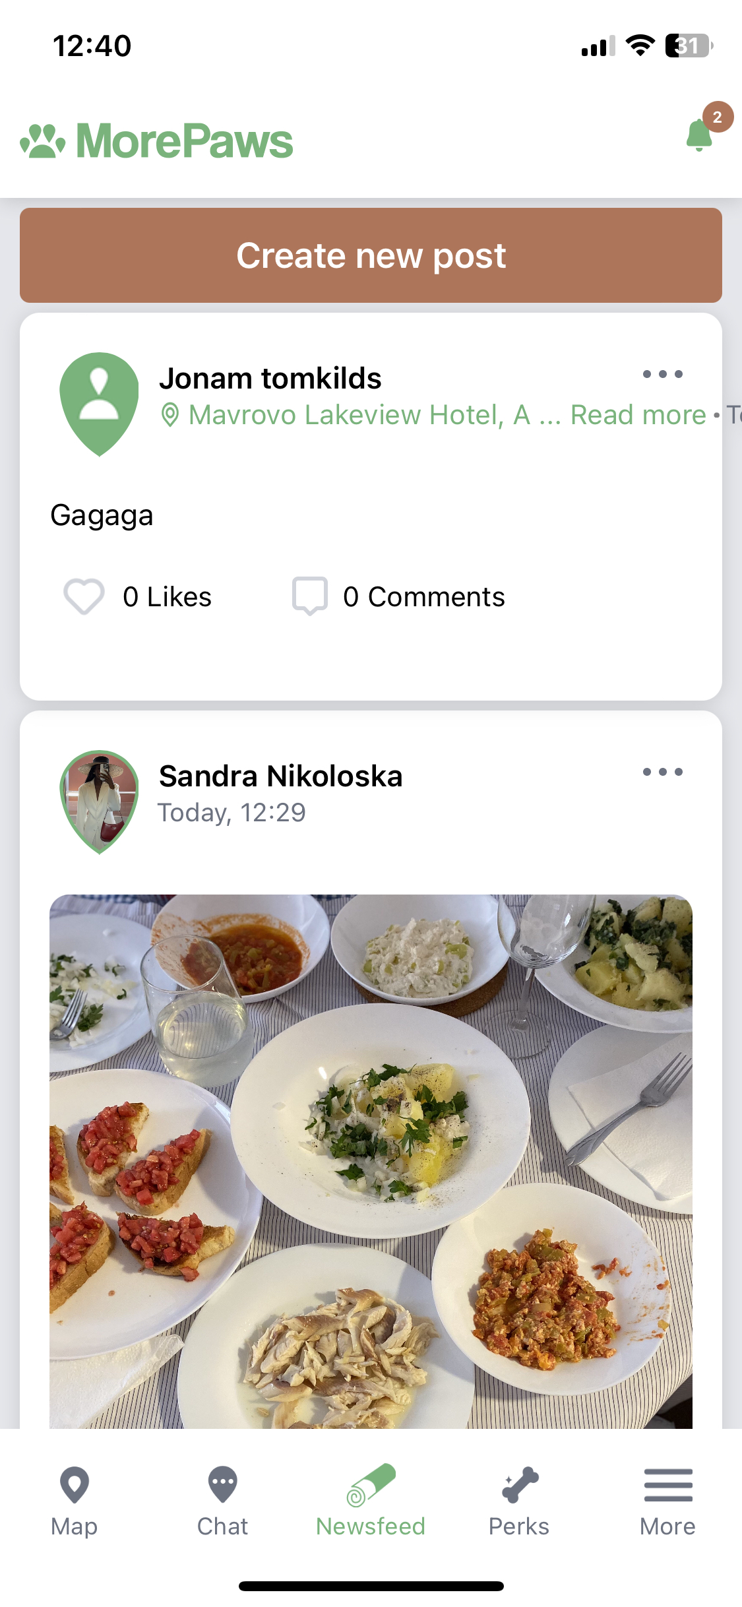Open options menu for Sandra Nikoloska's post
Screen dimensions: 742x1607
click(662, 772)
